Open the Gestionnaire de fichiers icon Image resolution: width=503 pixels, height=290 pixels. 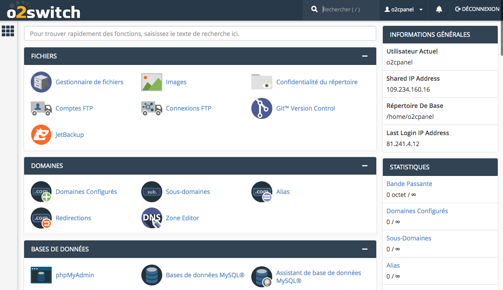[x=41, y=82]
